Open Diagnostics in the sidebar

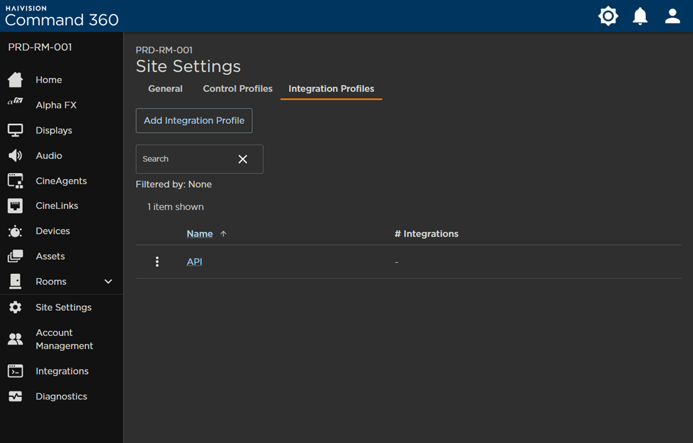62,396
